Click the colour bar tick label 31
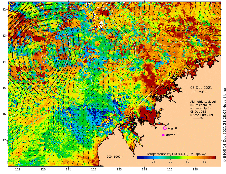226x174 pixels. pyautogui.click(x=204, y=162)
